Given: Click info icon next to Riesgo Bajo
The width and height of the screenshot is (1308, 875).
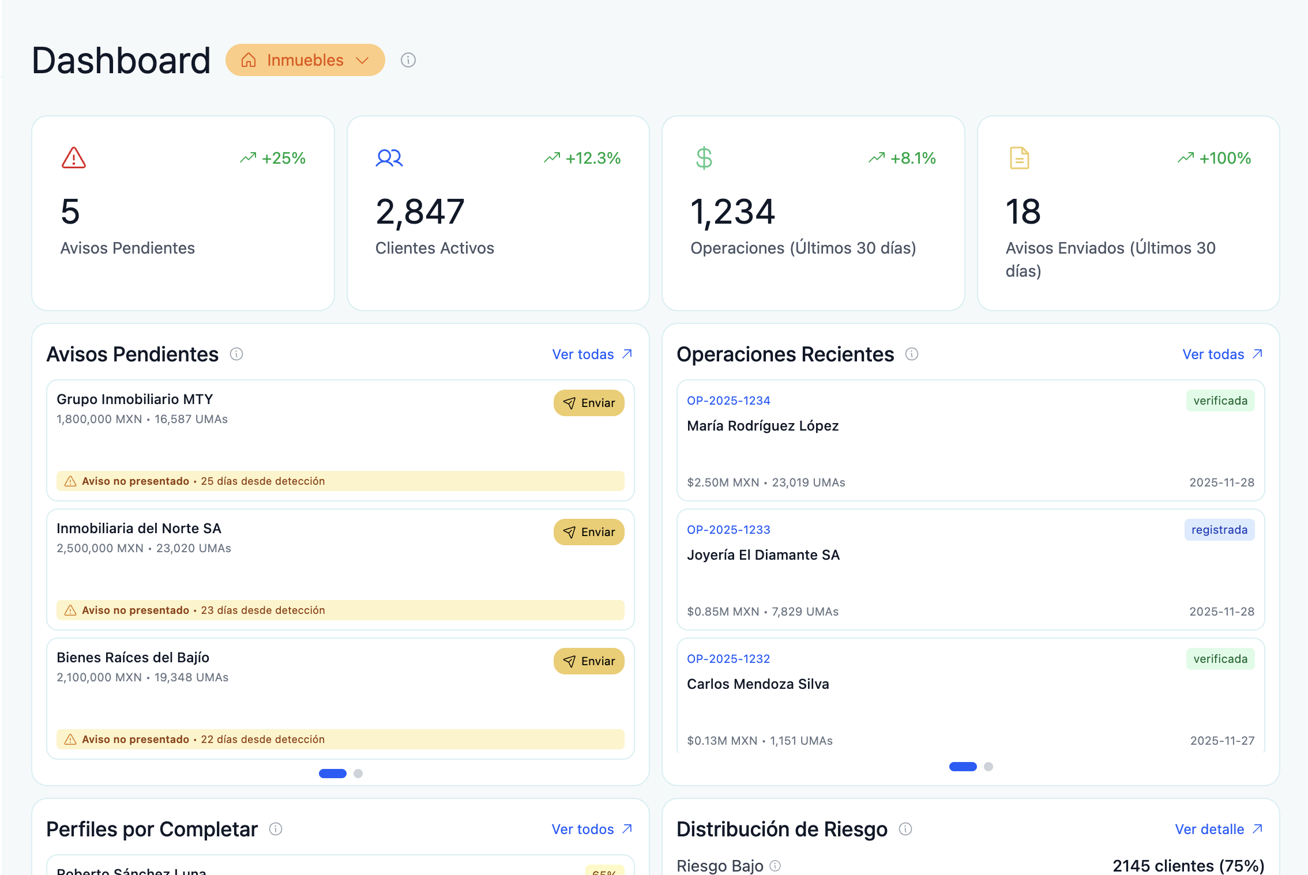Looking at the screenshot, I should pyautogui.click(x=776, y=866).
